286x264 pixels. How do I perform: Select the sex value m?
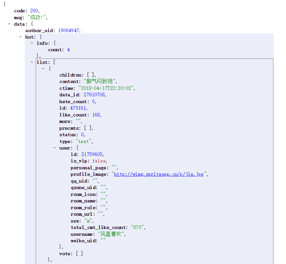(x=88, y=221)
